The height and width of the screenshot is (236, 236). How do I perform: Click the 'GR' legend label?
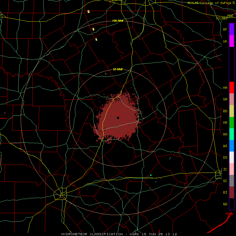(225, 99)
